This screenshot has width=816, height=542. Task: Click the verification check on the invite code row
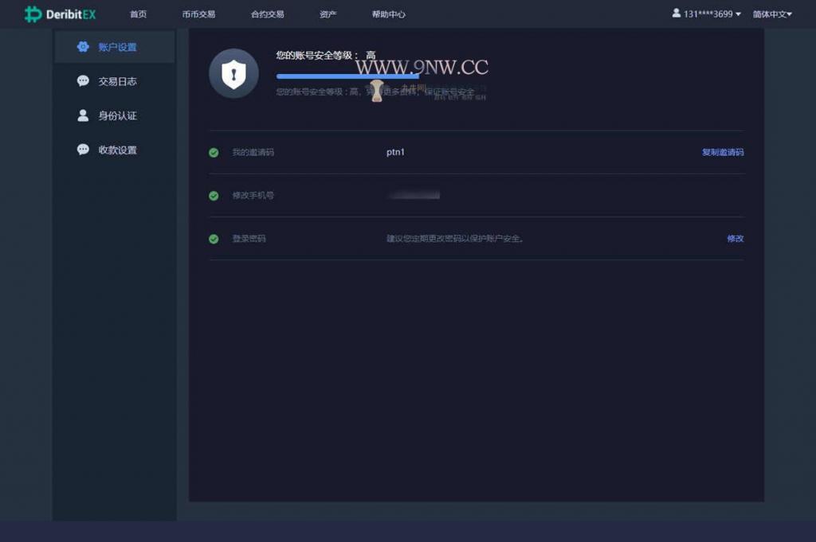pyautogui.click(x=214, y=152)
